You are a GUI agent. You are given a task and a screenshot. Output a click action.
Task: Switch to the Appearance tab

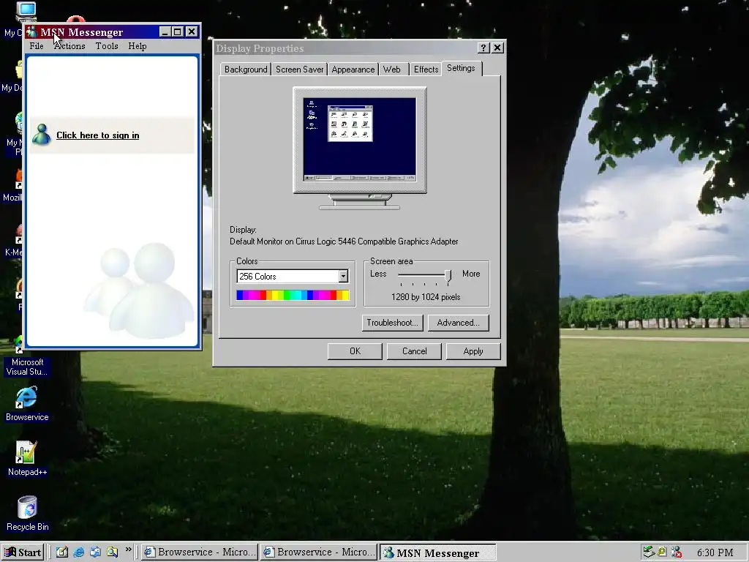(x=353, y=70)
